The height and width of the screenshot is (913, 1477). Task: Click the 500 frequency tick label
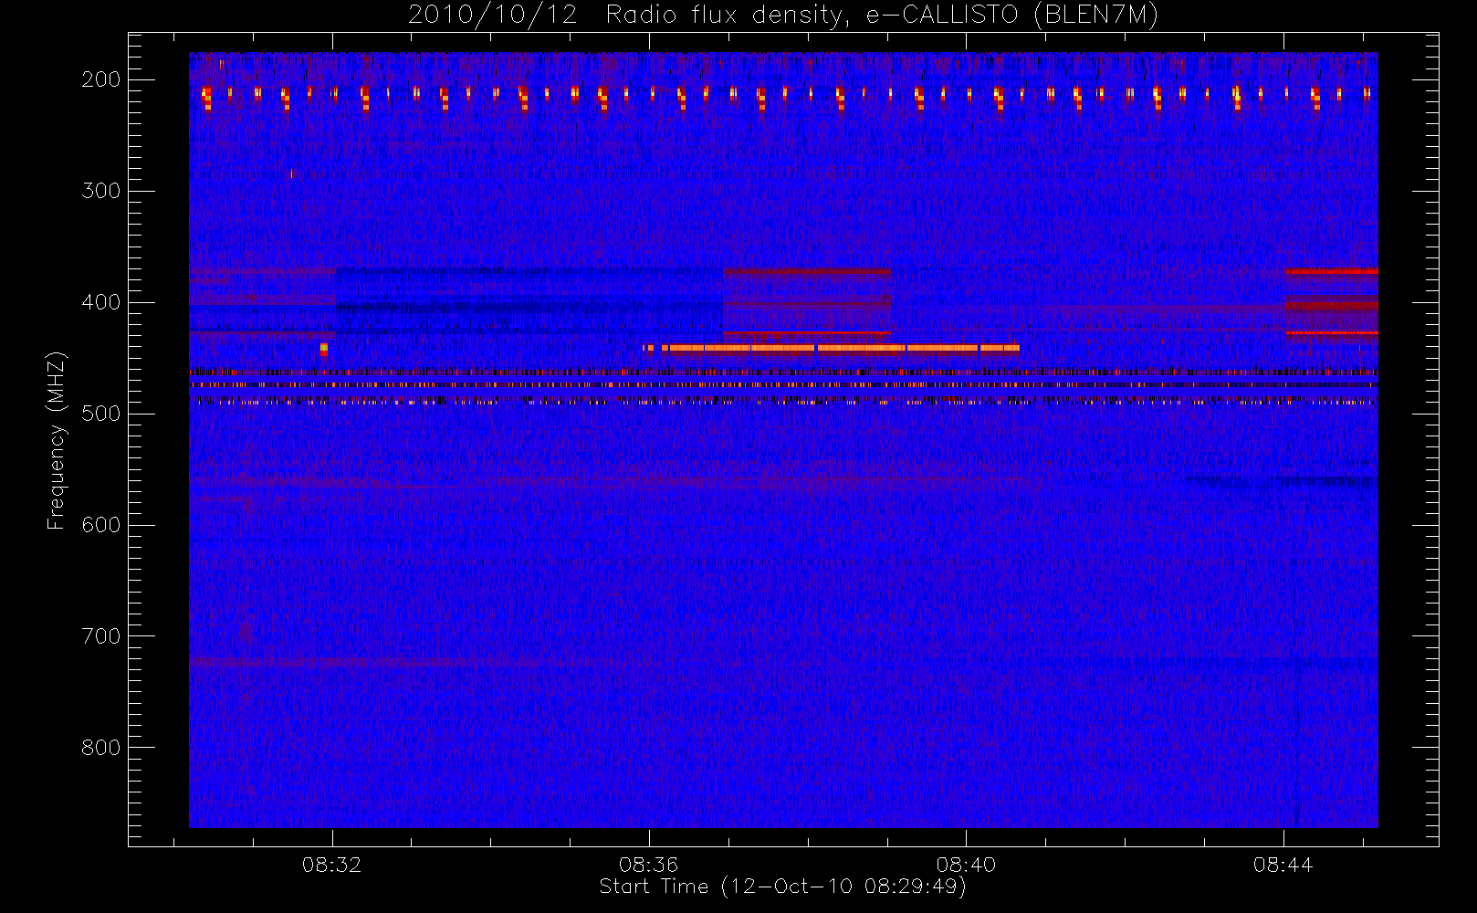[x=101, y=414]
